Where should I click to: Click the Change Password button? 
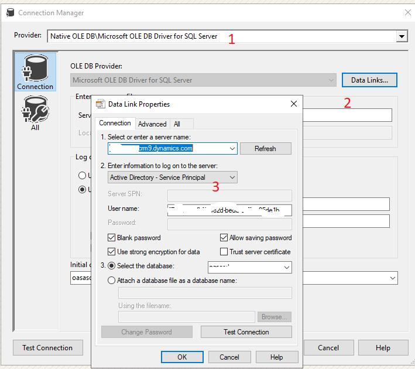click(x=147, y=332)
